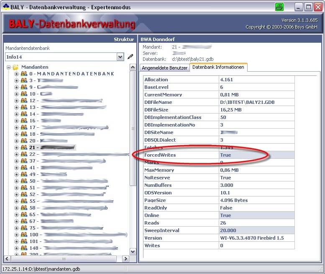This screenshot has height=274, width=325.
Task: Click horizontal scrollbar left arrow
Action: click(7, 259)
